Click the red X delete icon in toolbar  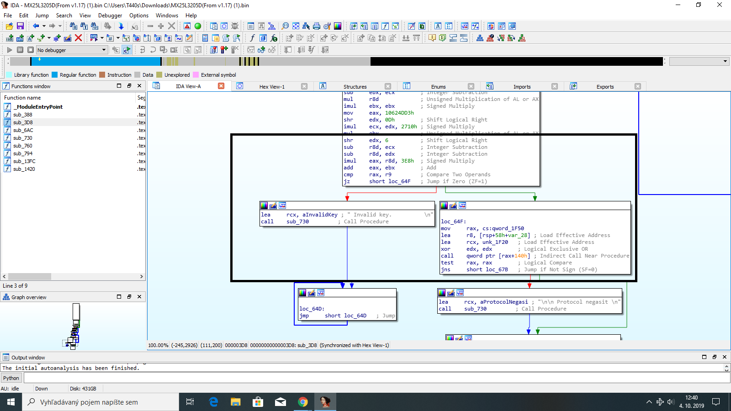coord(78,38)
